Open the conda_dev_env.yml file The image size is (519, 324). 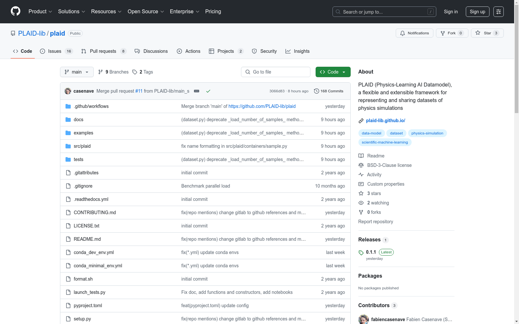94,252
